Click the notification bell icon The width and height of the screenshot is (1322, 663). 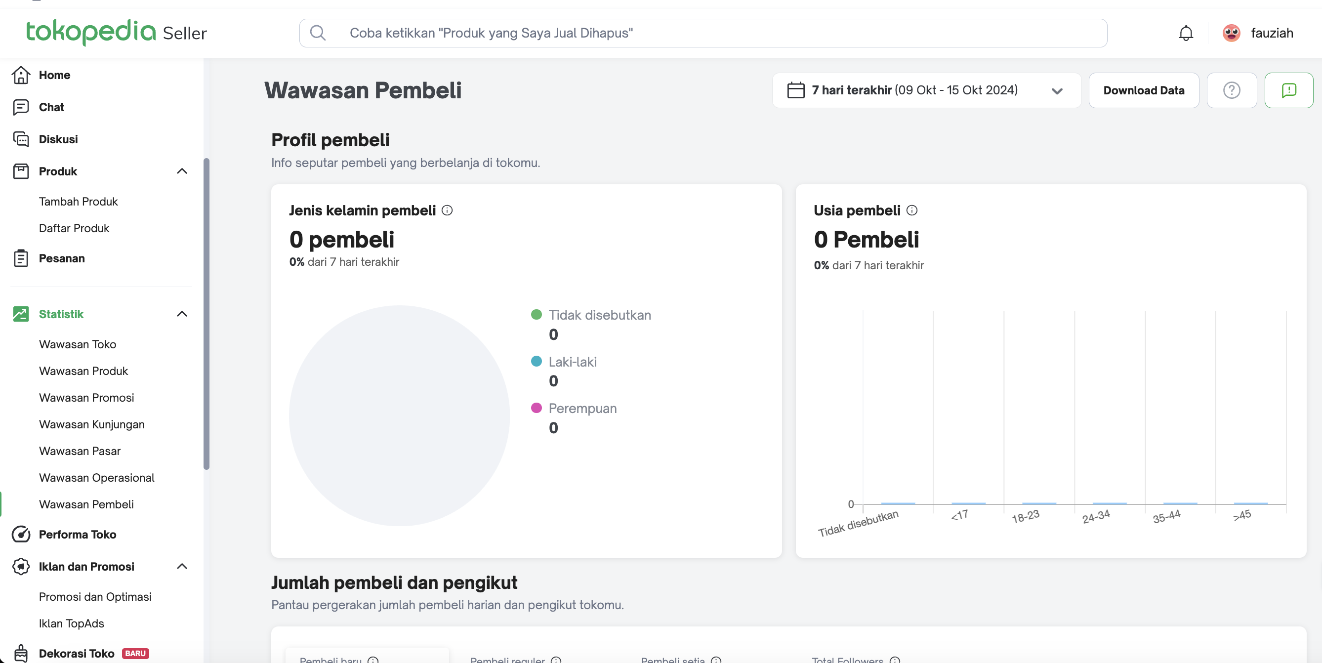click(x=1186, y=34)
